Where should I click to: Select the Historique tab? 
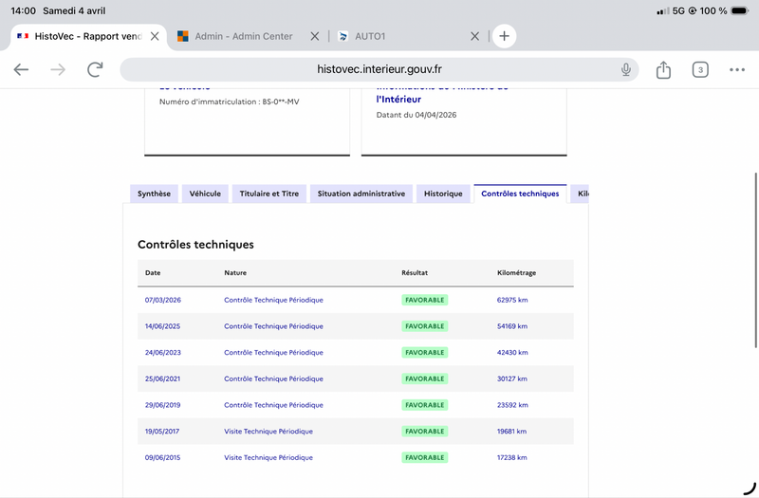(x=443, y=194)
